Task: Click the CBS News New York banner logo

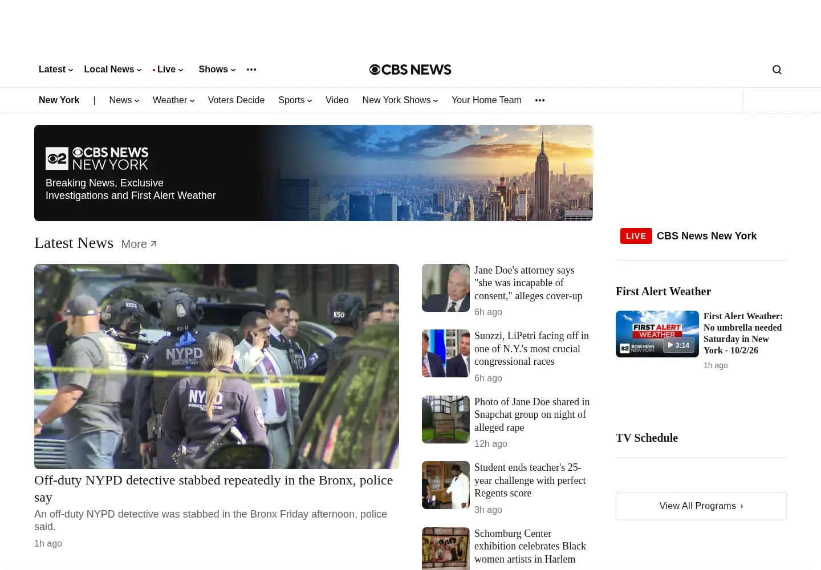Action: (97, 158)
